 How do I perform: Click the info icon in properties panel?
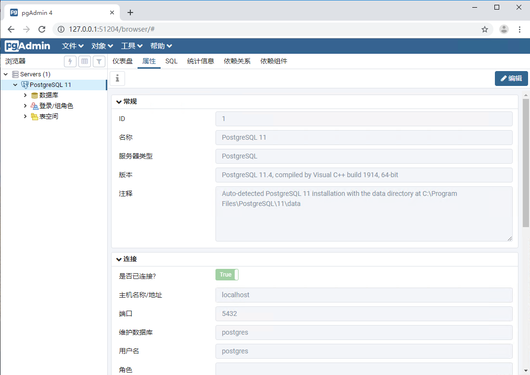[117, 78]
